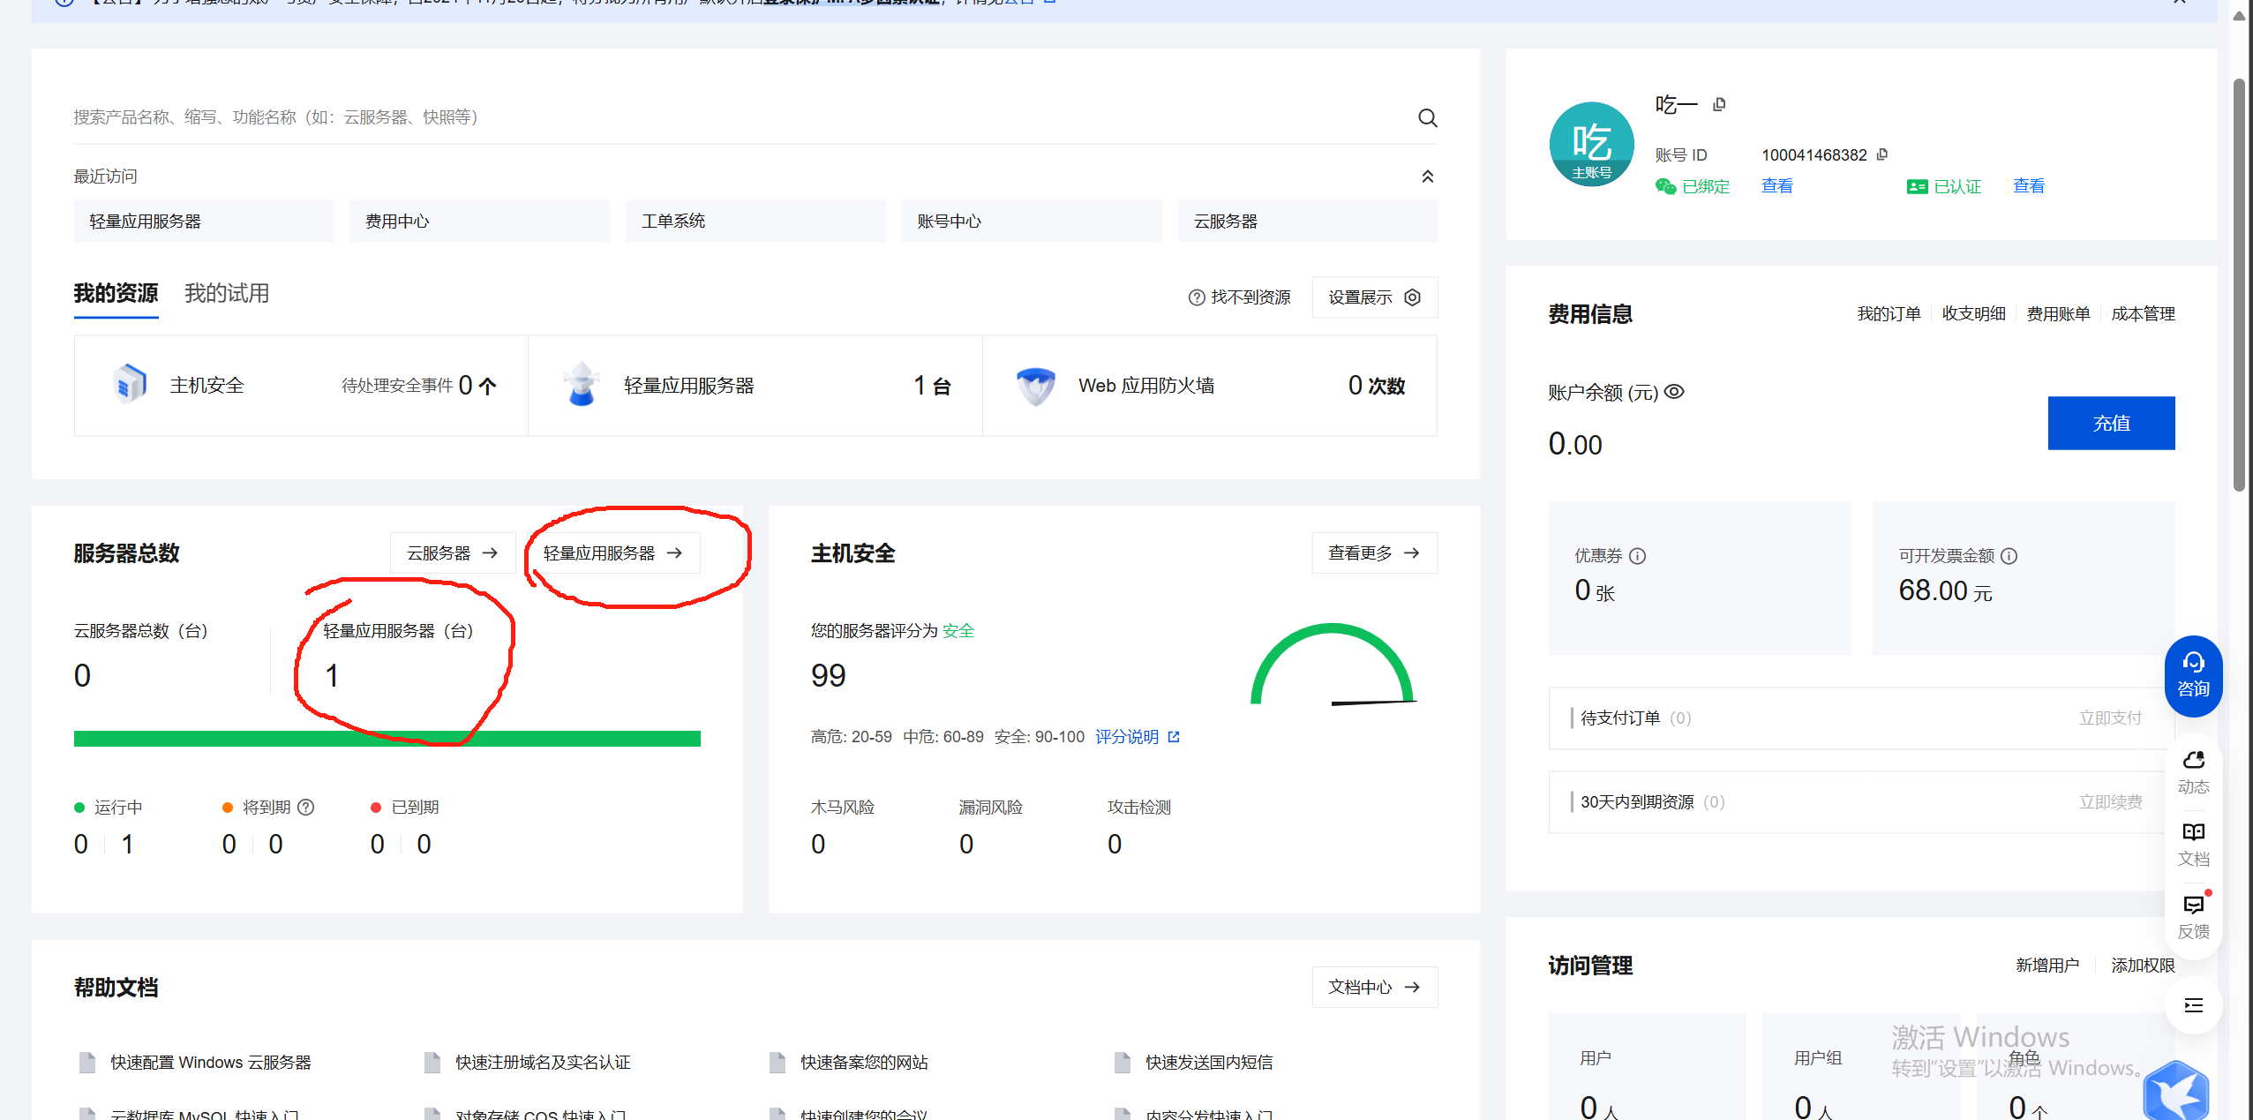Click the coupon info icon
Image resolution: width=2253 pixels, height=1120 pixels.
click(x=1637, y=556)
